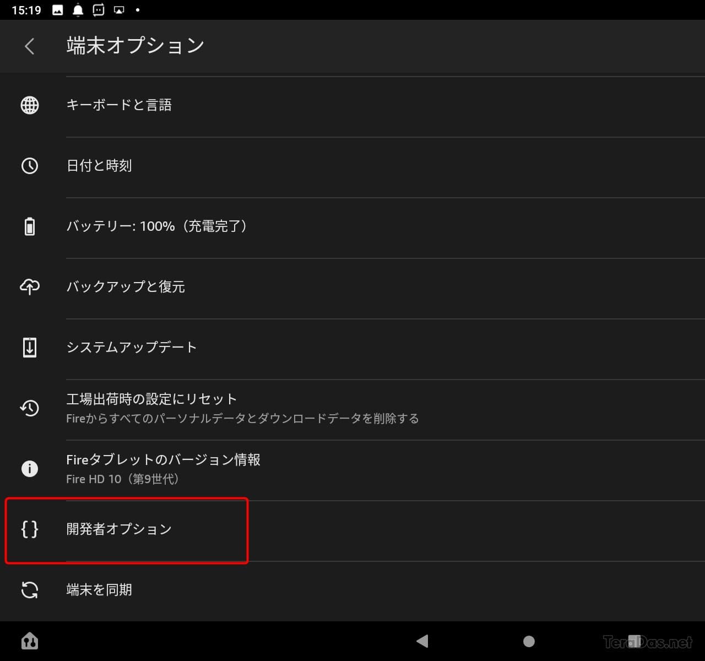Tap the home circle in navigation bar
The image size is (705, 661).
529,641
